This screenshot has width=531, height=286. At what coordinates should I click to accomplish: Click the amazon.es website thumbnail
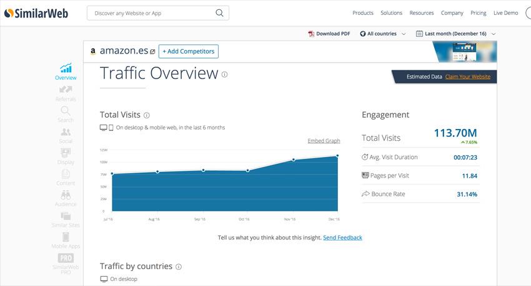coord(465,51)
